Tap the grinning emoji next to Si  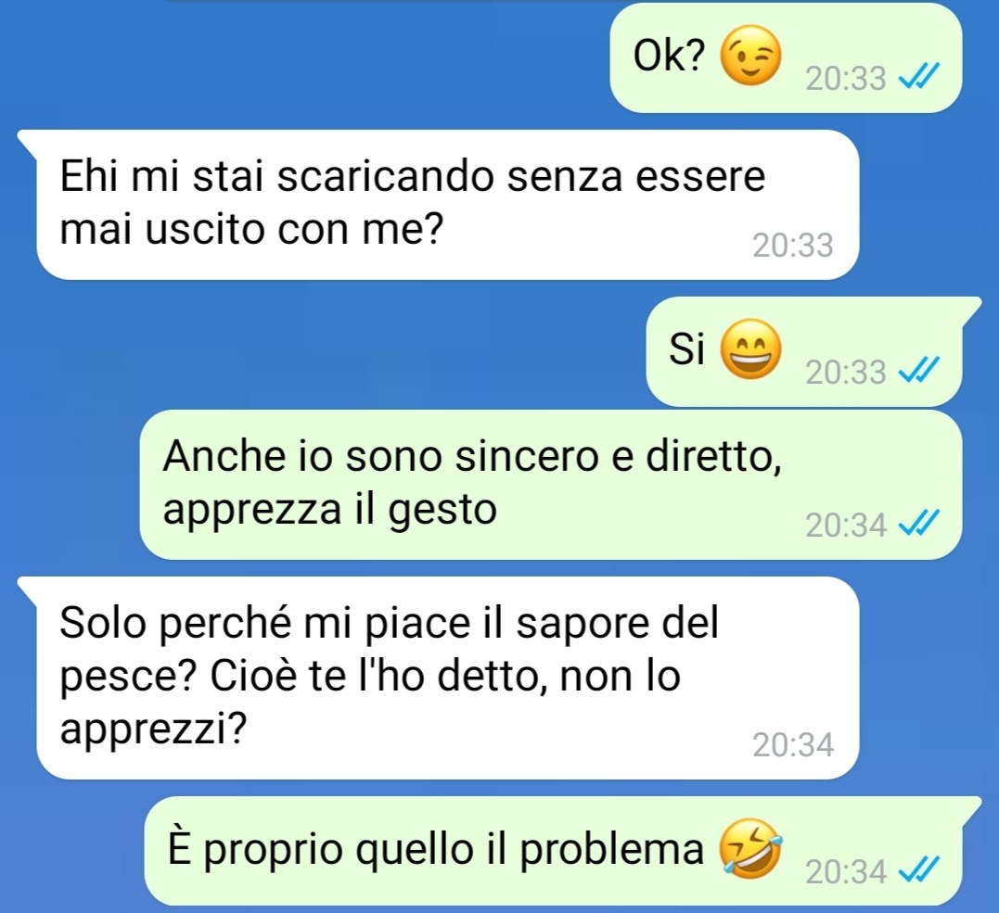click(750, 349)
